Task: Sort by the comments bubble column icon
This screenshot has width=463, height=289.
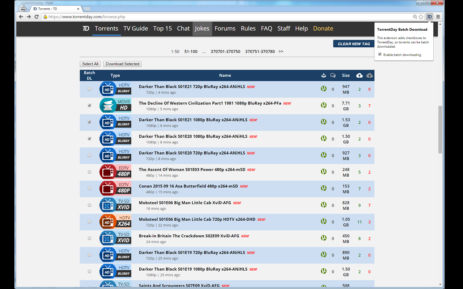Action: [333, 75]
